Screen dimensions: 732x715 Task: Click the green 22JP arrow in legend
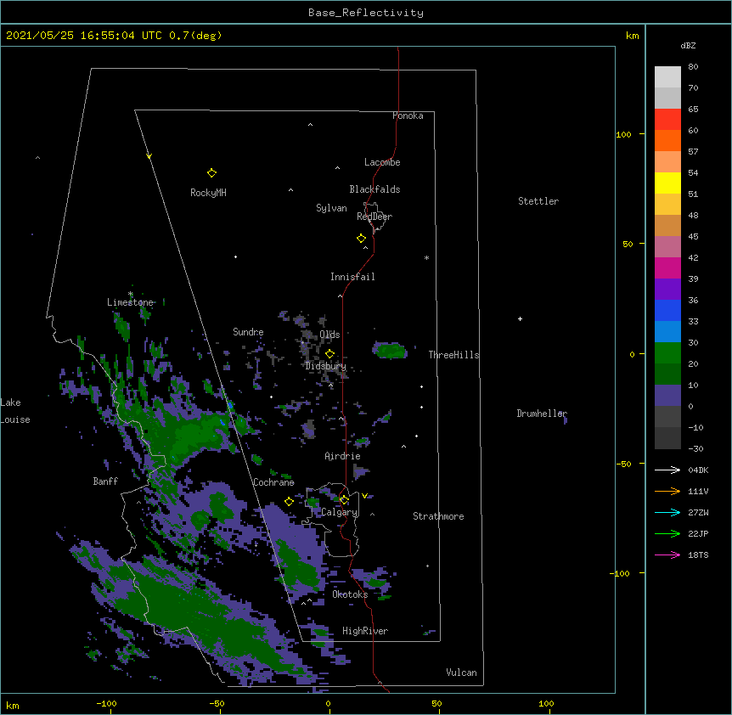pyautogui.click(x=667, y=533)
